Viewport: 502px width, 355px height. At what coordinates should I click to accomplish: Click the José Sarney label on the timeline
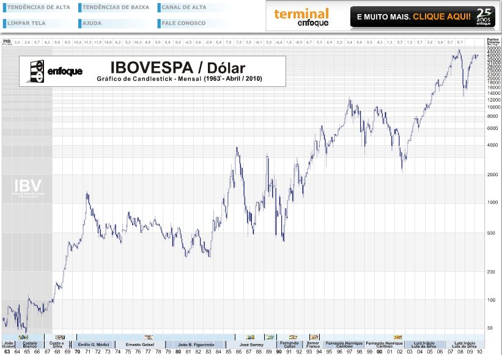pos(251,345)
